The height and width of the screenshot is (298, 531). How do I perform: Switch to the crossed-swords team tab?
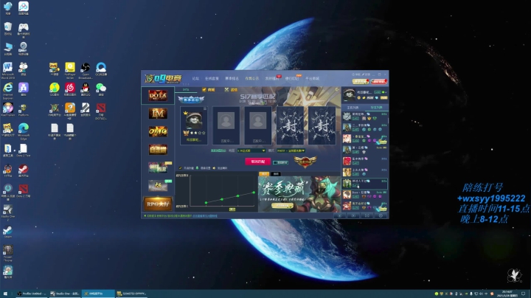tap(231, 90)
